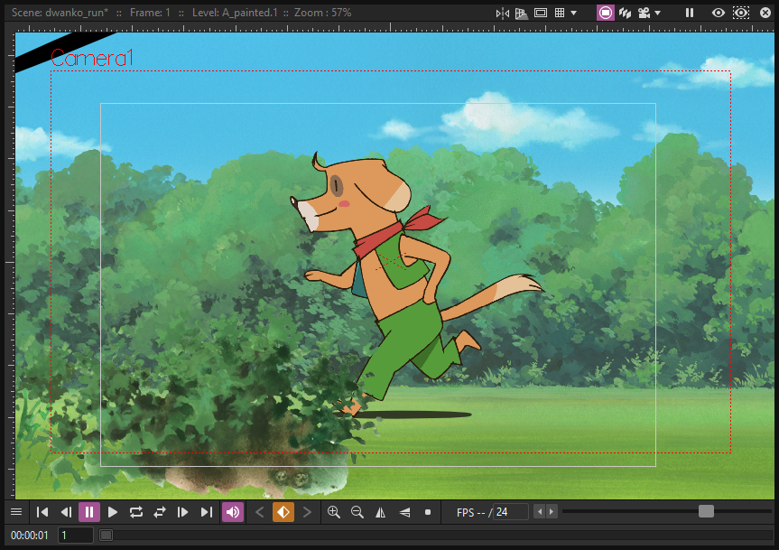Click the Zoom Out magnifier icon
The width and height of the screenshot is (779, 550).
tap(357, 512)
